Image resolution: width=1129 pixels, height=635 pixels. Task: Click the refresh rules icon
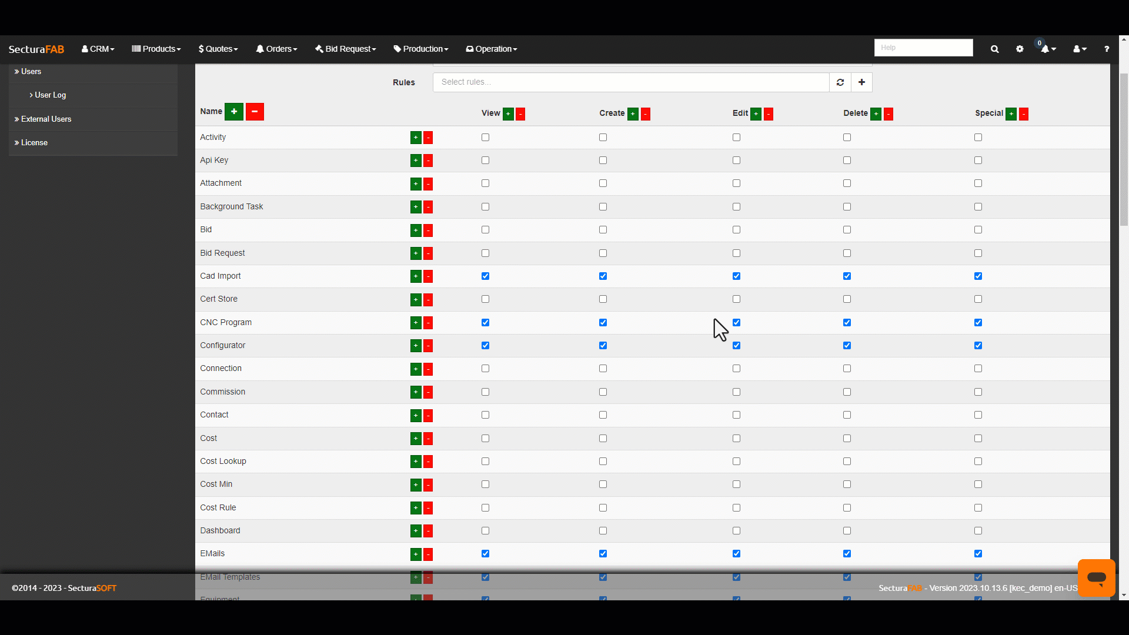[x=840, y=82]
